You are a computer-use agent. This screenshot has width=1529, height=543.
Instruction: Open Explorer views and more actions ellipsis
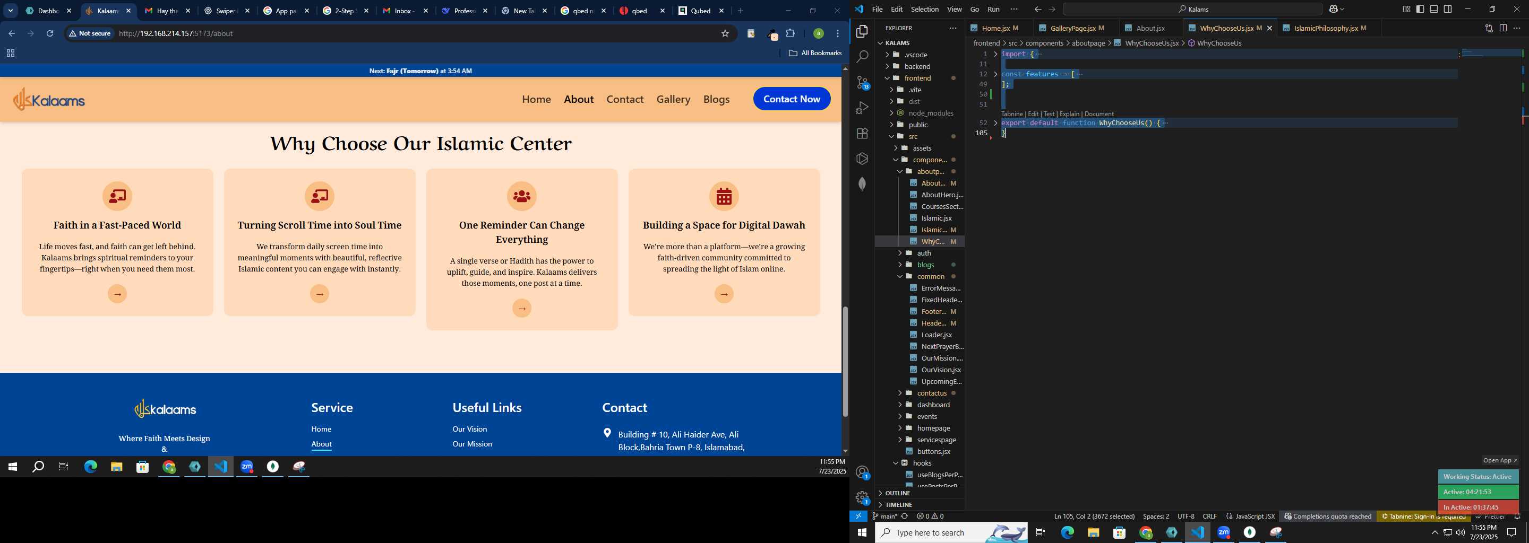tap(952, 28)
